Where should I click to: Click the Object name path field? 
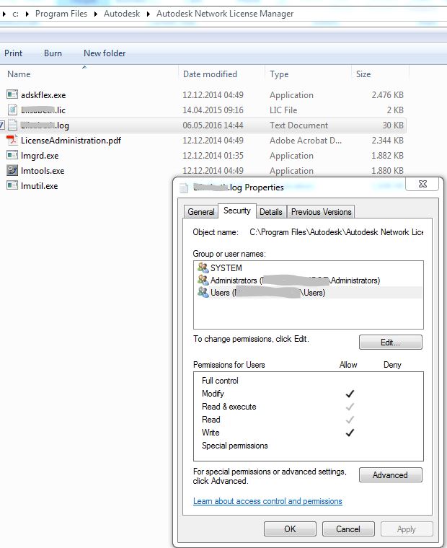336,232
